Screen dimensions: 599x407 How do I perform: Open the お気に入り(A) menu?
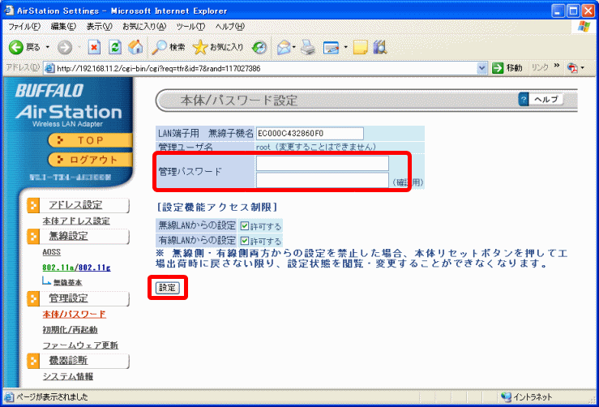(144, 27)
